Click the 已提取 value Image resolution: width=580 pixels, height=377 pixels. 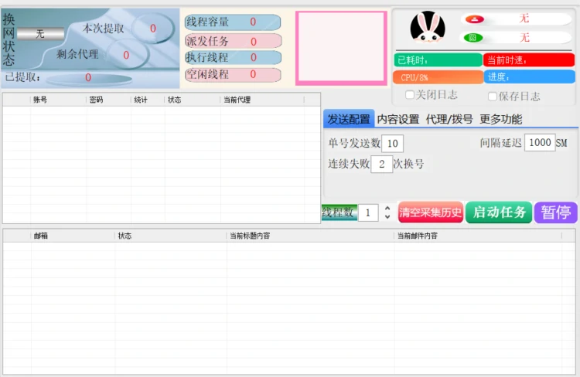(x=88, y=77)
